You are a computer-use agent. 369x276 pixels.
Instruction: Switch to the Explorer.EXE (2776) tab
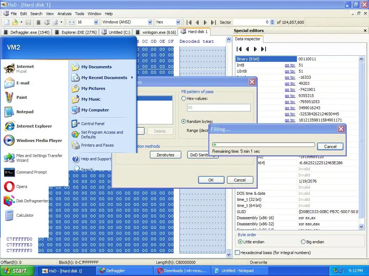coord(76,32)
